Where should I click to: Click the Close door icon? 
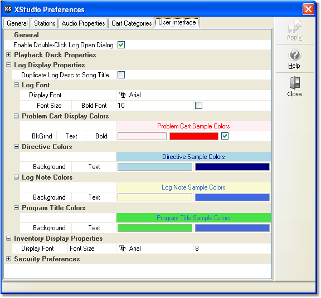click(294, 83)
